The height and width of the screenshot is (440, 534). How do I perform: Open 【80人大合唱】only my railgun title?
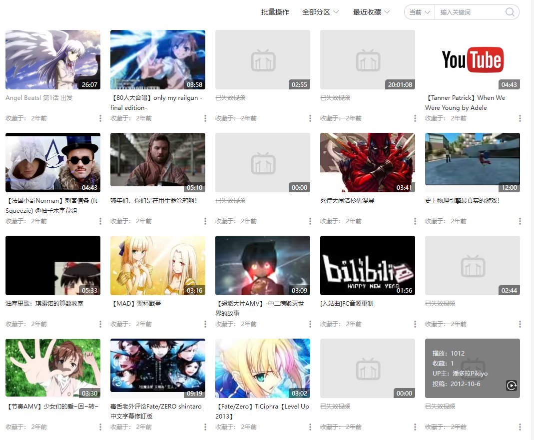pyautogui.click(x=156, y=102)
